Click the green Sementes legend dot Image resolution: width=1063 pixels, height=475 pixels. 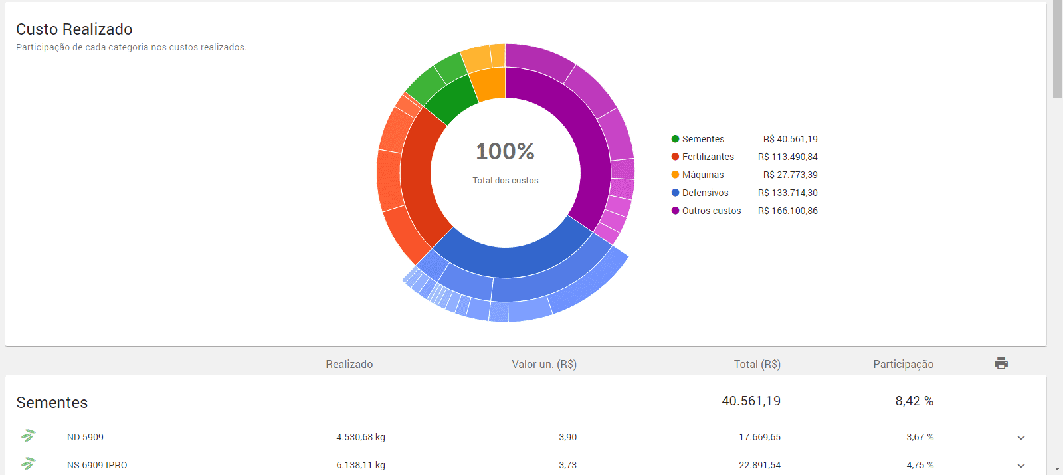pyautogui.click(x=675, y=139)
